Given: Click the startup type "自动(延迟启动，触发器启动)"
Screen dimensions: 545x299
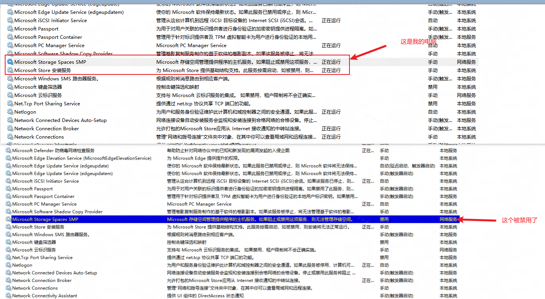Looking at the screenshot, I should (407, 166).
